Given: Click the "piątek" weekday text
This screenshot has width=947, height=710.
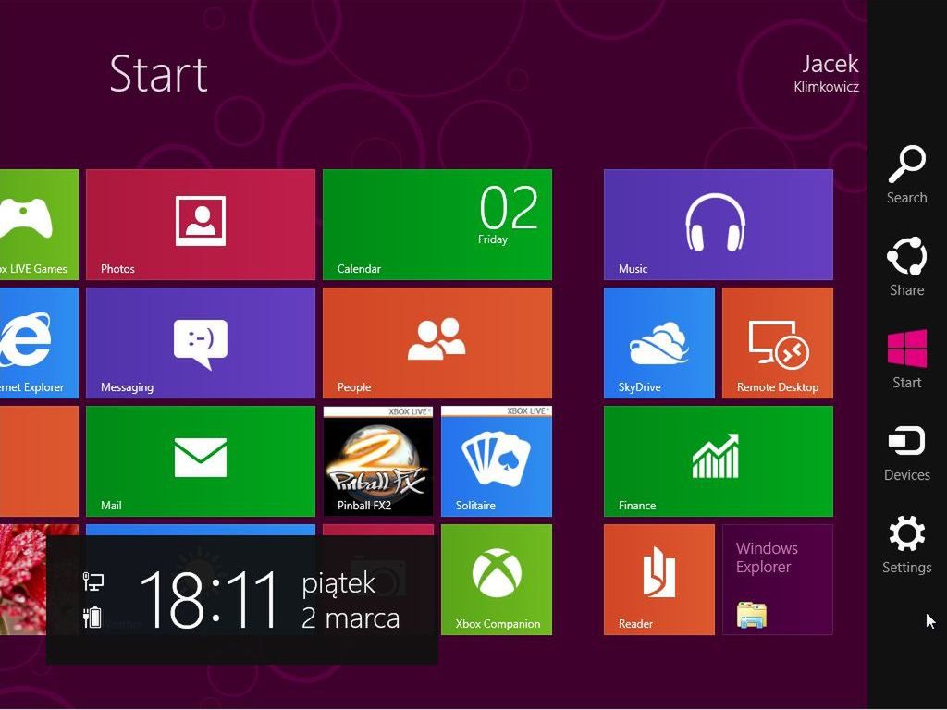Looking at the screenshot, I should tap(338, 584).
